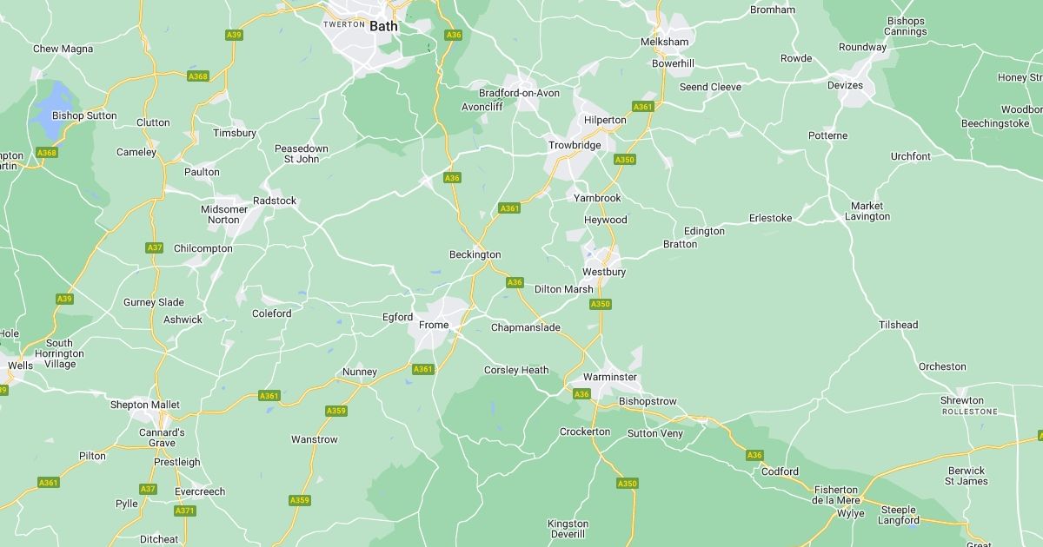
Task: Click the A37 shield near Chilcompton
Action: tap(154, 247)
